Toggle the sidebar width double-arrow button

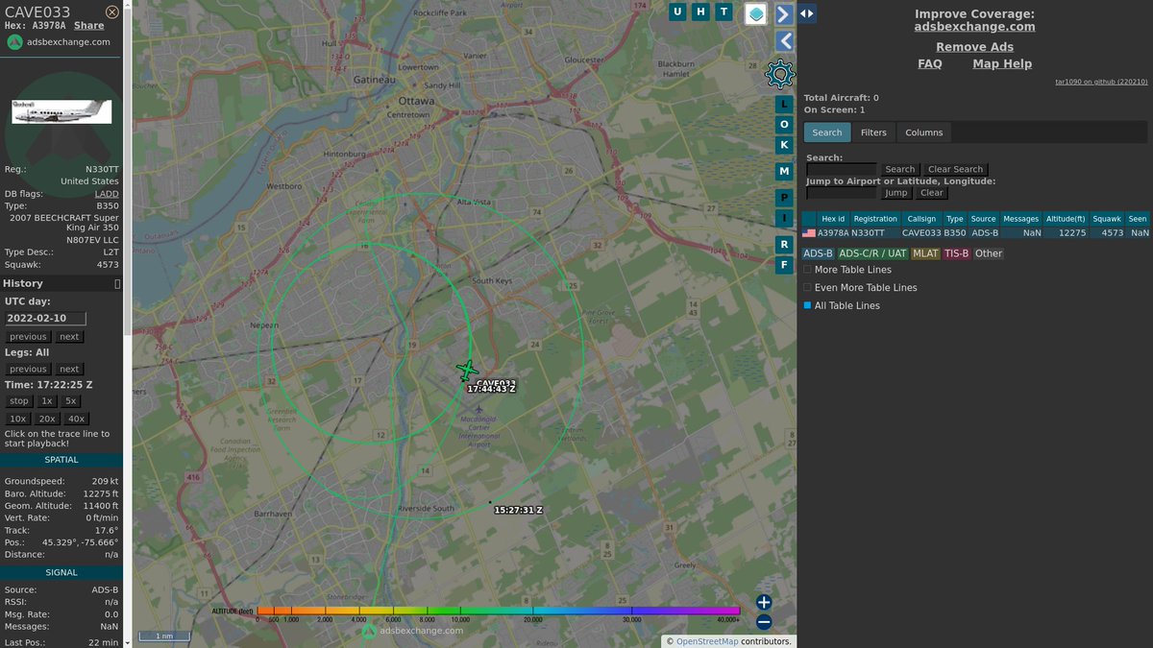pyautogui.click(x=807, y=13)
